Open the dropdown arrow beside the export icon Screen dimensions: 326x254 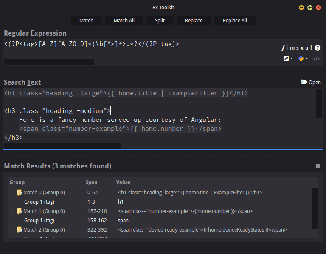(292, 59)
